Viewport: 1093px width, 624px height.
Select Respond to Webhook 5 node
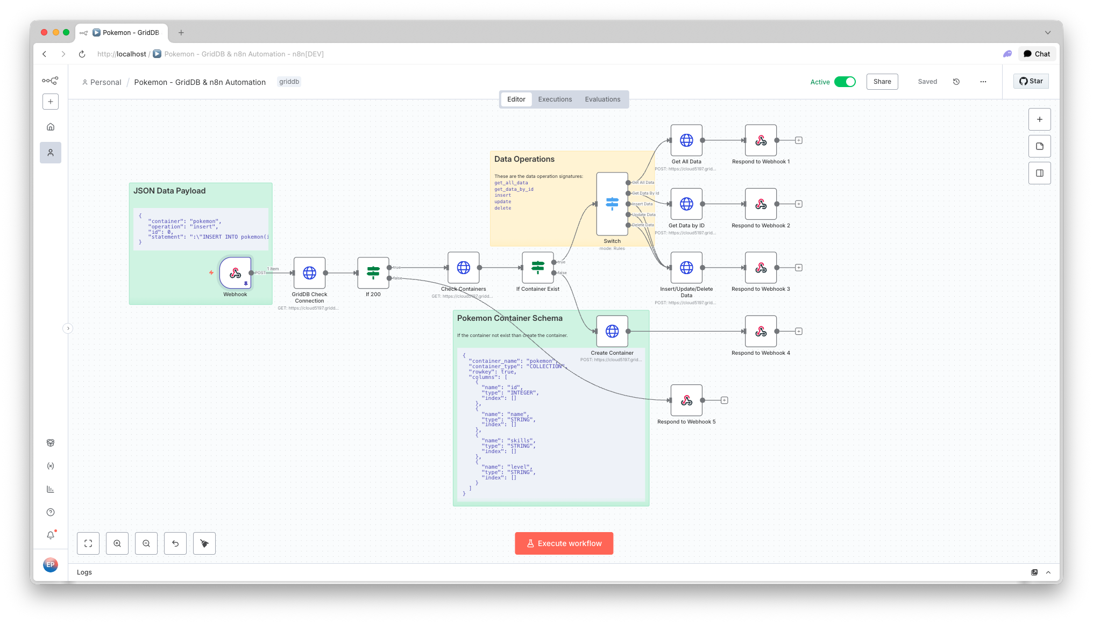(686, 400)
